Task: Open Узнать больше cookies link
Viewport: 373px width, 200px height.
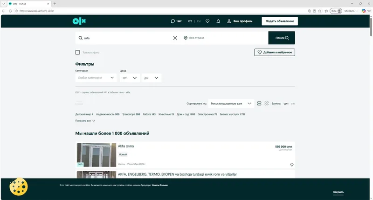Action: [160, 185]
